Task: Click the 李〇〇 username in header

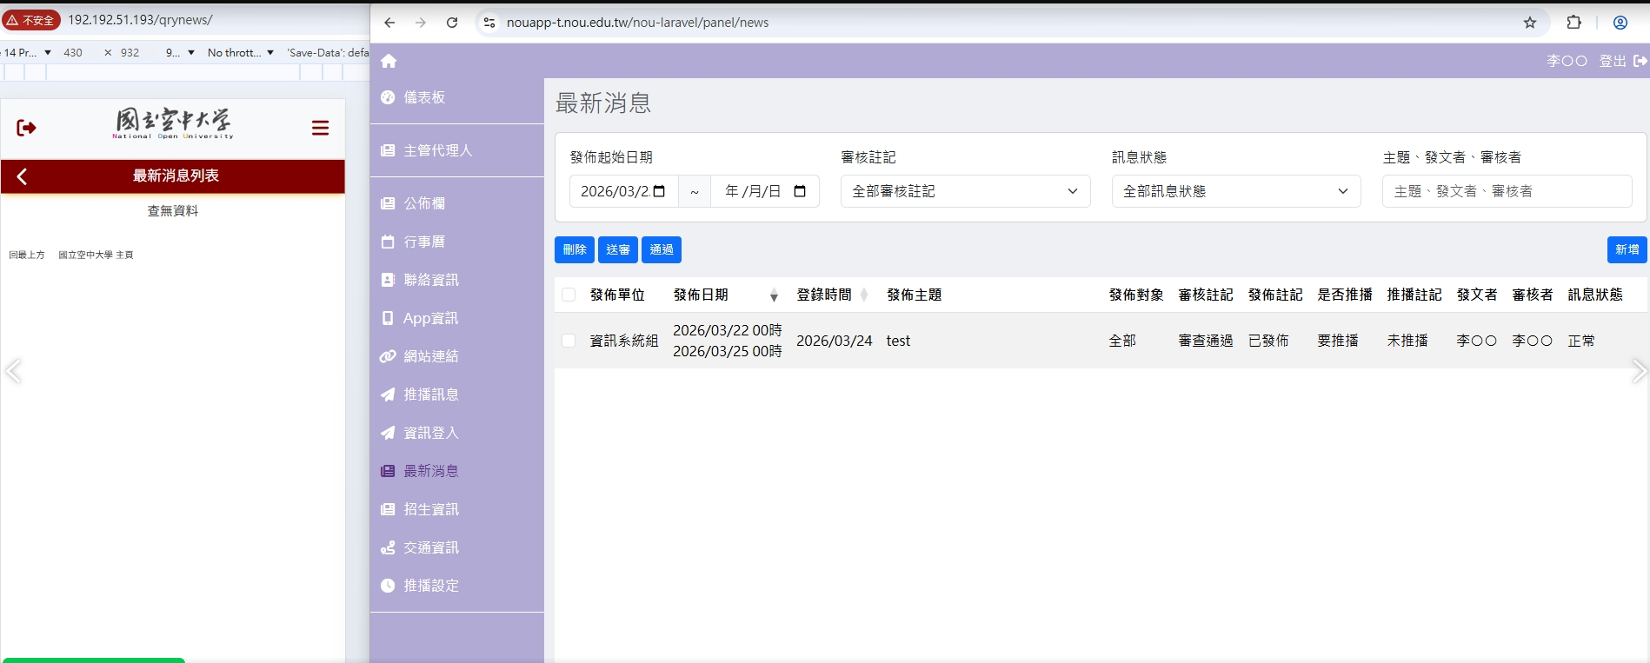Action: coord(1567,61)
